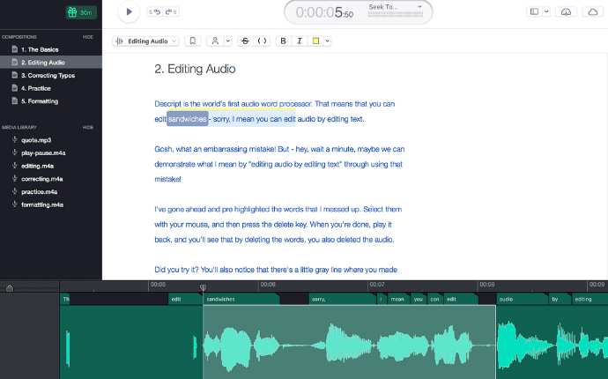
Task: Click the timecode display 0:00:05
Action: point(324,13)
